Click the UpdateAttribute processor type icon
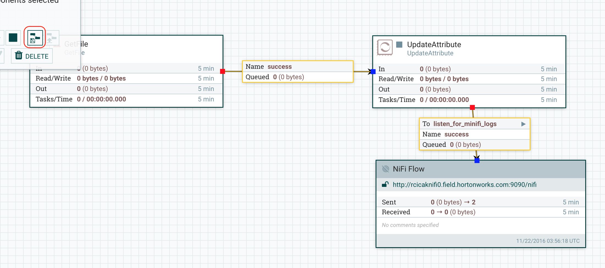Image resolution: width=605 pixels, height=268 pixels. (x=384, y=47)
